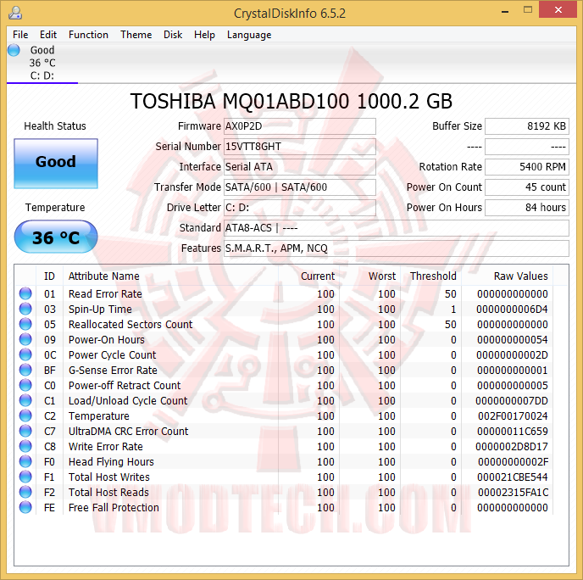This screenshot has width=583, height=580.
Task: Click the Threshold column header
Action: (x=433, y=276)
